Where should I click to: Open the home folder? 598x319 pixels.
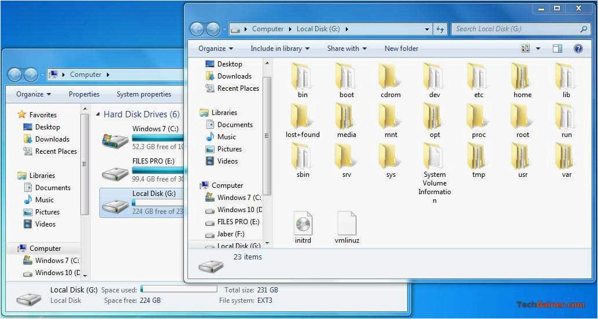522,81
